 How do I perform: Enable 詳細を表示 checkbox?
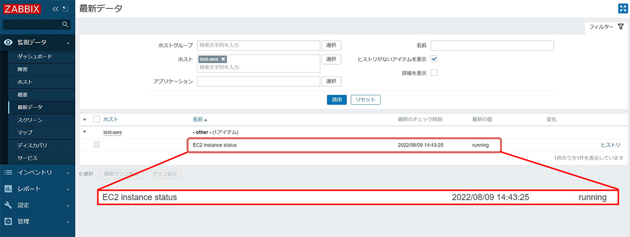[x=434, y=73]
